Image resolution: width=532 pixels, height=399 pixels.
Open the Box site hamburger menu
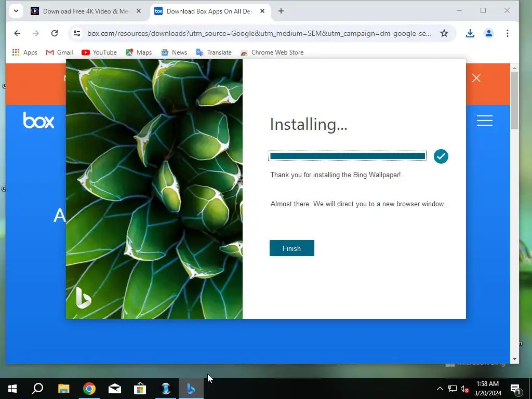[x=485, y=121]
